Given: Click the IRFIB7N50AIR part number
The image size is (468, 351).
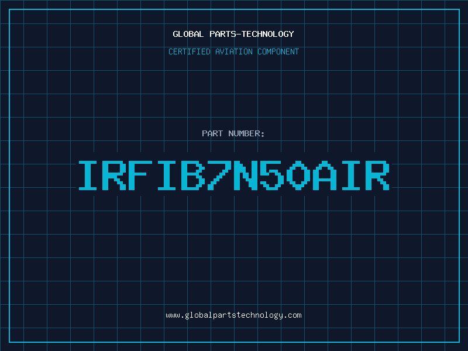Looking at the screenshot, I should (x=234, y=175).
